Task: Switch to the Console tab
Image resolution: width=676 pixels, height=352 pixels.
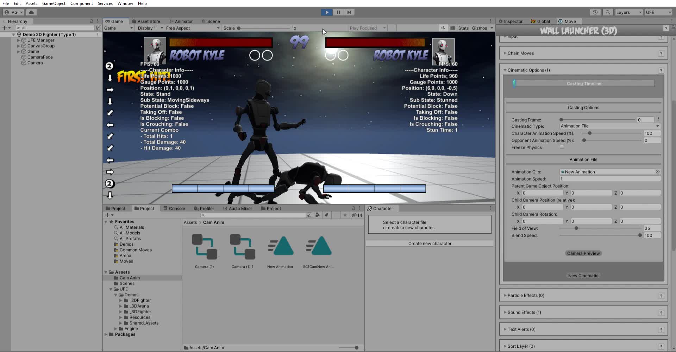Action: pos(176,208)
